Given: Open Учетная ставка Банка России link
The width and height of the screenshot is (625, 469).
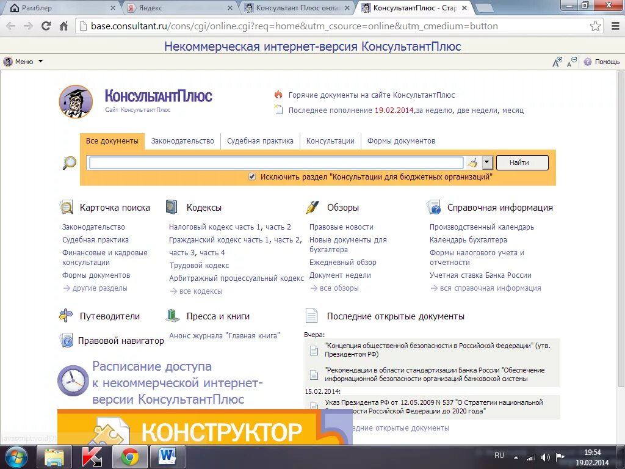Looking at the screenshot, I should tap(480, 275).
